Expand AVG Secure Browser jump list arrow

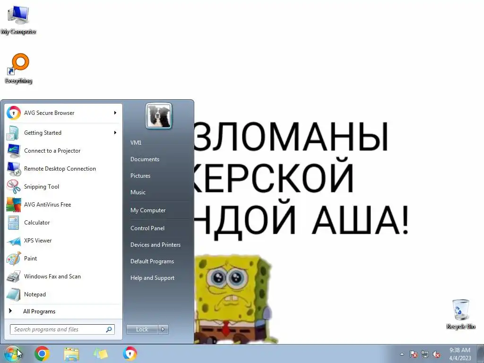pos(115,112)
